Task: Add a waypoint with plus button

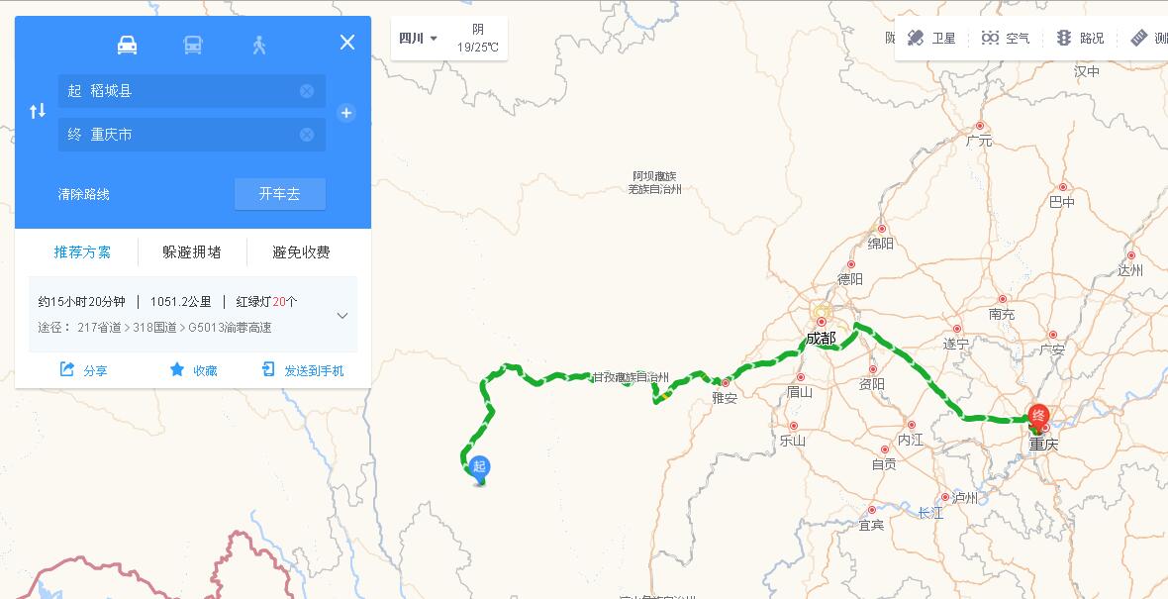Action: 345,113
